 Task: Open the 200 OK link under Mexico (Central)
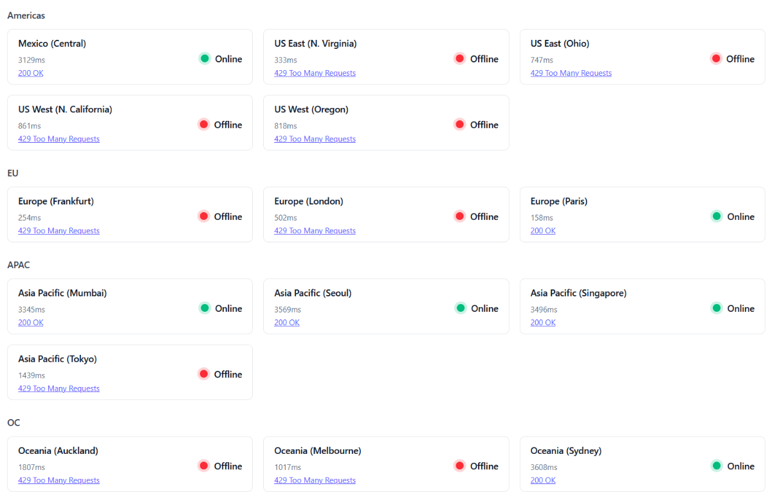coord(31,73)
